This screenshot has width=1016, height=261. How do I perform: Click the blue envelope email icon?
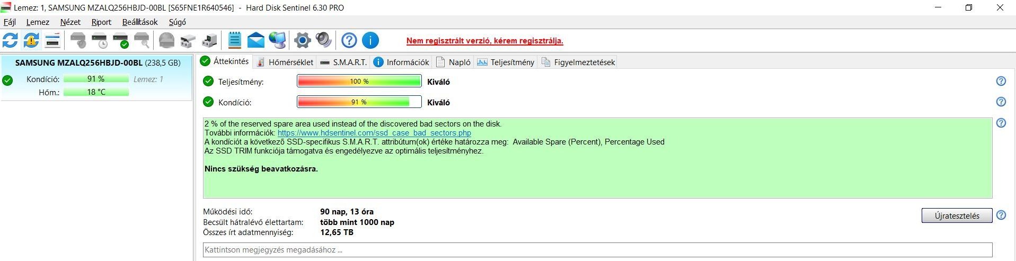pyautogui.click(x=256, y=40)
